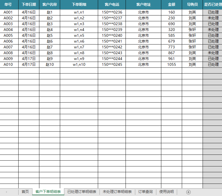222x196 pixels.
Task: Select status cell 未处理 in row A008
Action: (213, 53)
